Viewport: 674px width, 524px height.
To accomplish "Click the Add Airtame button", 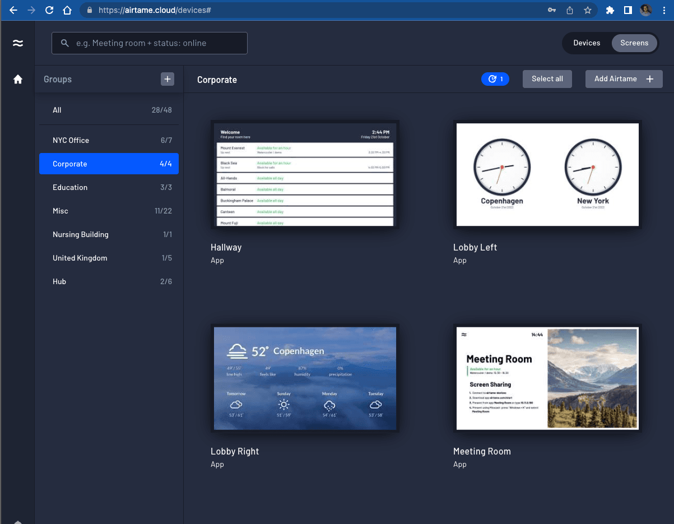I will (624, 78).
